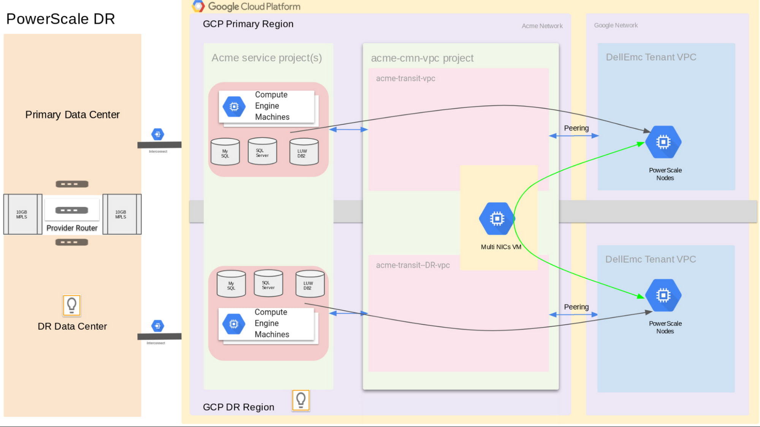Image resolution: width=760 pixels, height=427 pixels.
Task: Click the upper Interconnect bar
Action: click(160, 145)
